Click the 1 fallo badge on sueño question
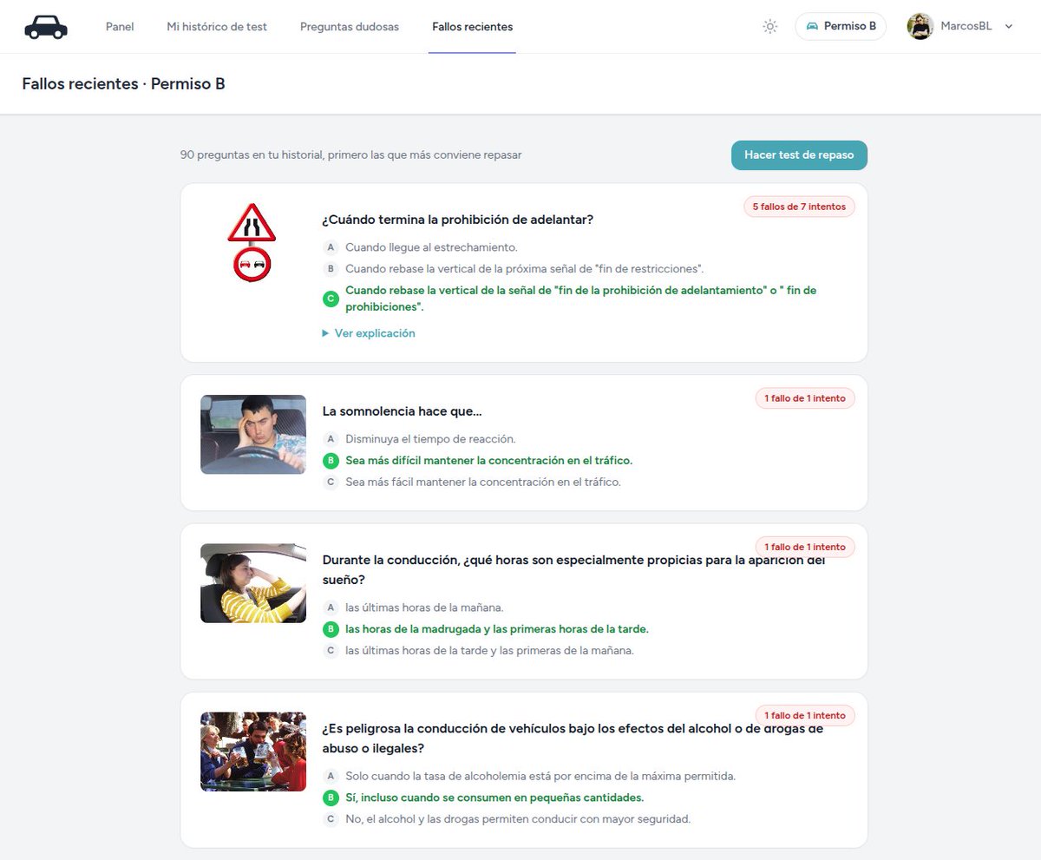This screenshot has height=860, width=1041. 805,547
